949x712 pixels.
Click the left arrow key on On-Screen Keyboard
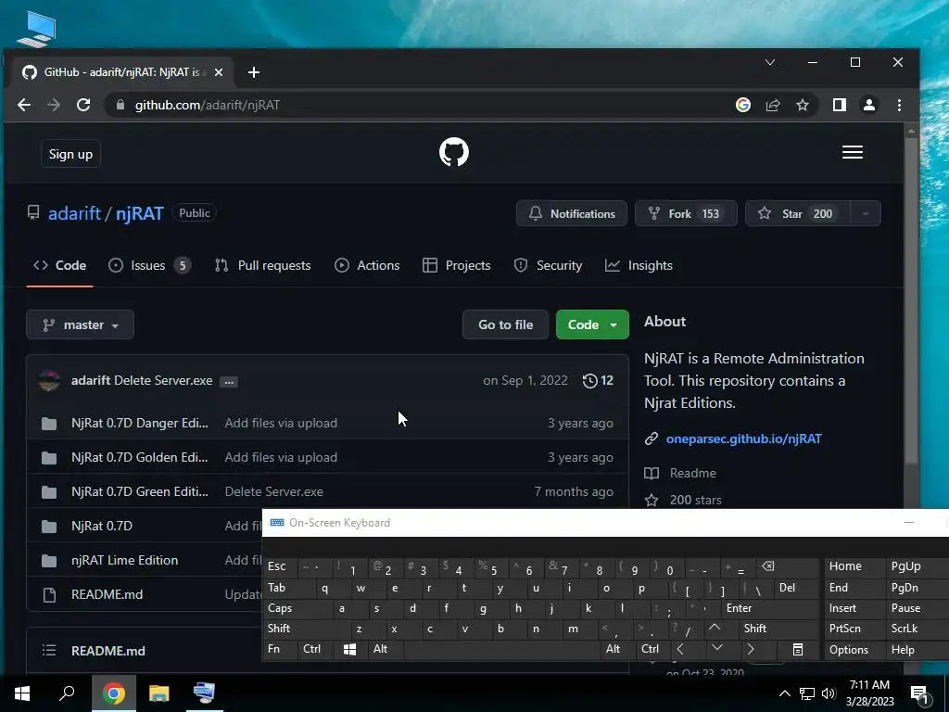click(680, 649)
